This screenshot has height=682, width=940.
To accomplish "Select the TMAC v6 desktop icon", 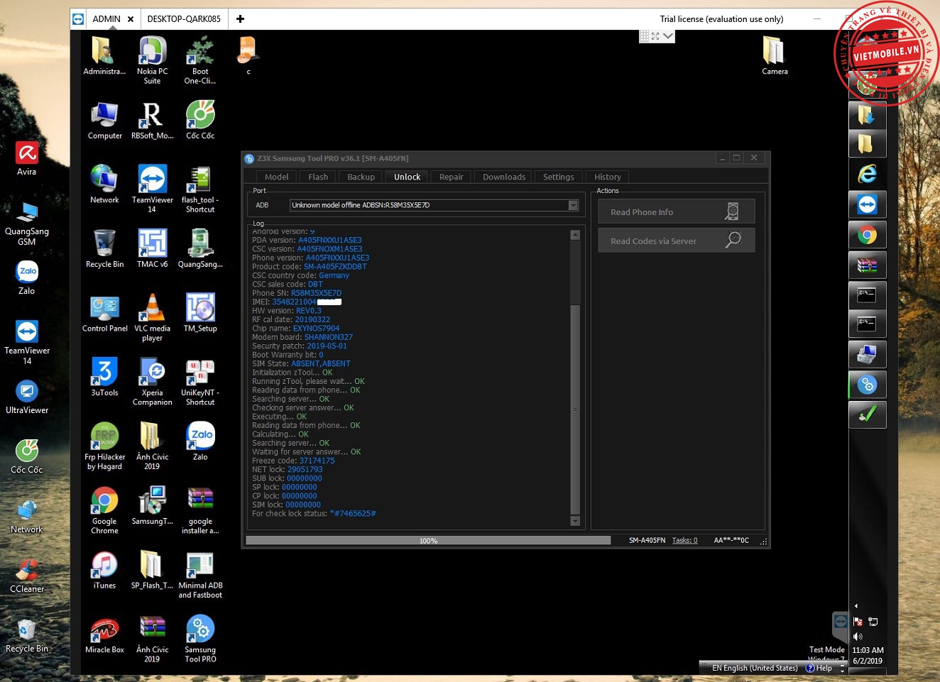I will pyautogui.click(x=153, y=248).
